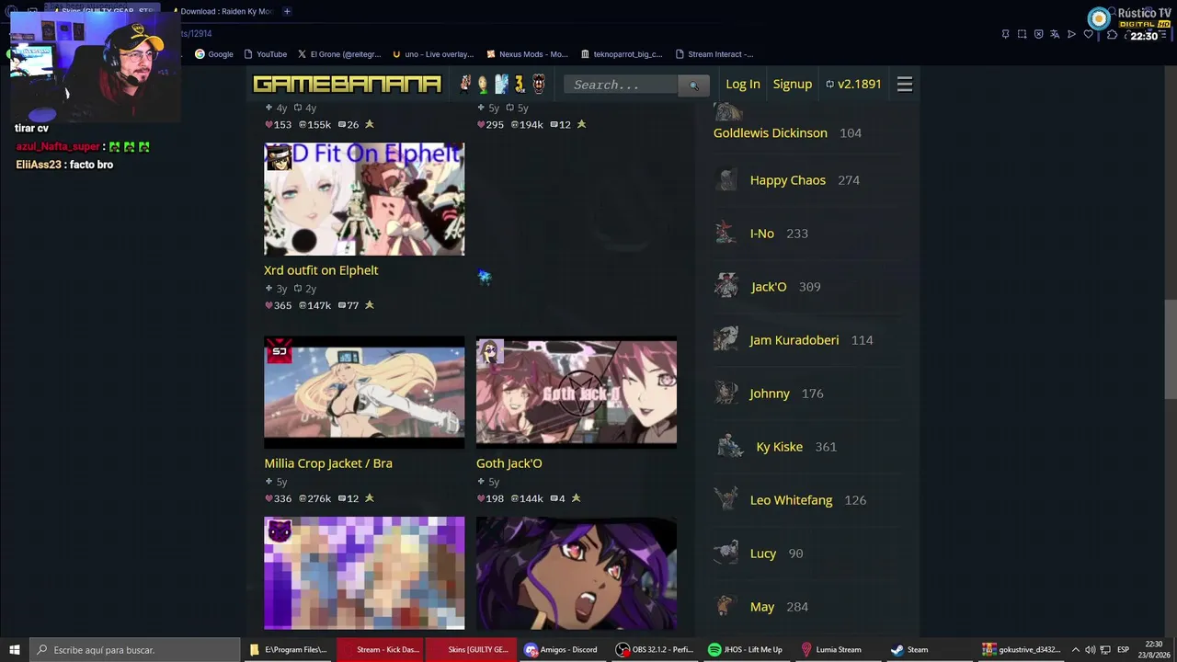Click the author avatar on Xrd outfit thumbnail
This screenshot has width=1177, height=662.
pyautogui.click(x=278, y=157)
